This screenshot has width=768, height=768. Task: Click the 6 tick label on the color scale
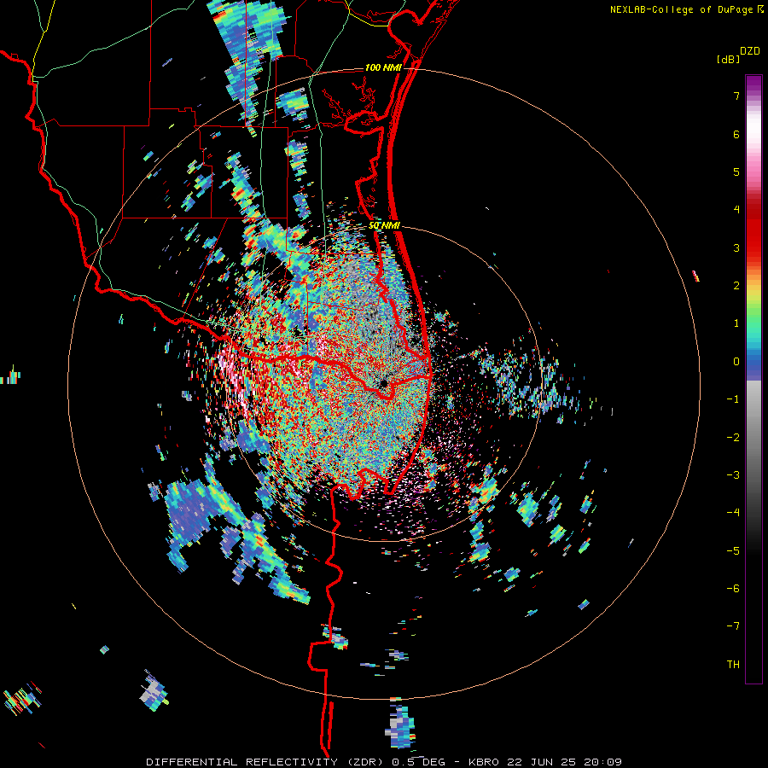[x=736, y=134]
